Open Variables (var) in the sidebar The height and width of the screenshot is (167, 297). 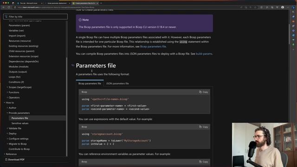pos(16,31)
